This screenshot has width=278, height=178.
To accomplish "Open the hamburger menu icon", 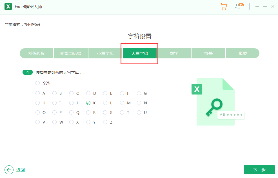I will 257,7.
